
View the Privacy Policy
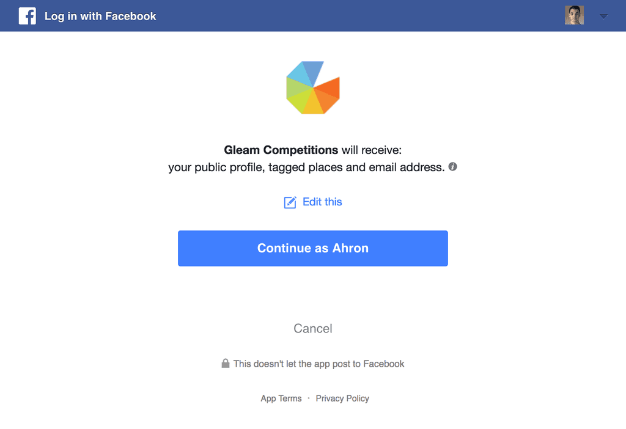342,398
